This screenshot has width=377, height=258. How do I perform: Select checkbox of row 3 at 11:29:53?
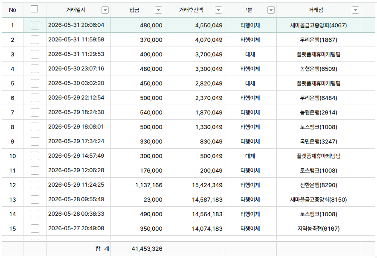[x=35, y=54]
